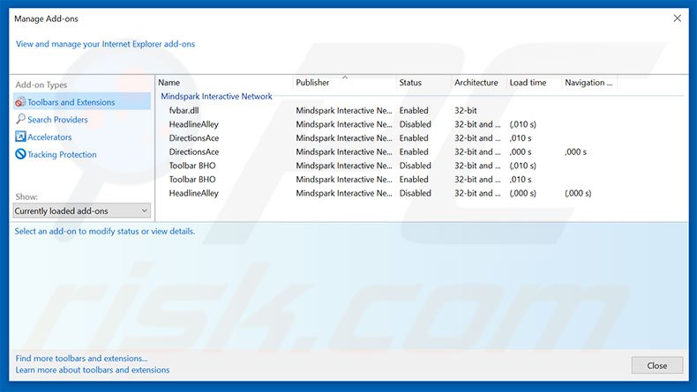Close the Manage Add-ons window with X
The width and height of the screenshot is (697, 392).
(677, 18)
